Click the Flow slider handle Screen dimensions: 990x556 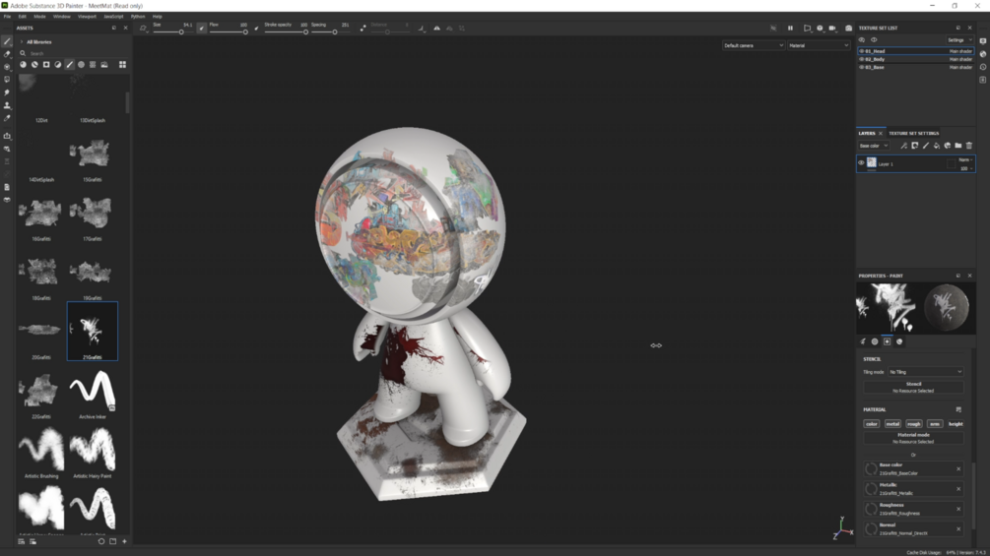tap(245, 32)
